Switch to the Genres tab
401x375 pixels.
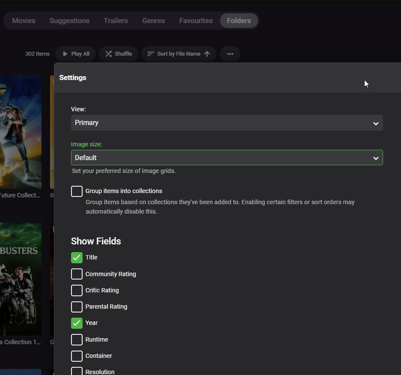154,21
